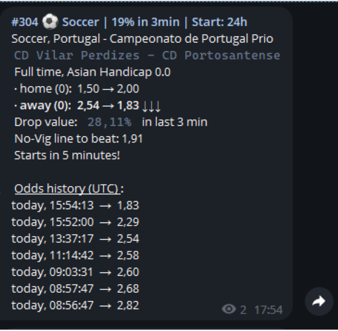Copy the 28,11% drop value
Image resolution: width=338 pixels, height=331 pixels.
(x=109, y=122)
